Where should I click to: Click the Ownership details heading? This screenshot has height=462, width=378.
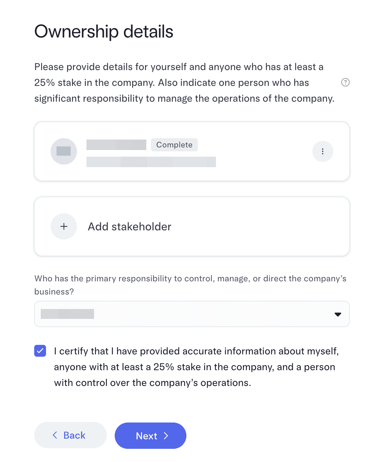[x=104, y=32]
